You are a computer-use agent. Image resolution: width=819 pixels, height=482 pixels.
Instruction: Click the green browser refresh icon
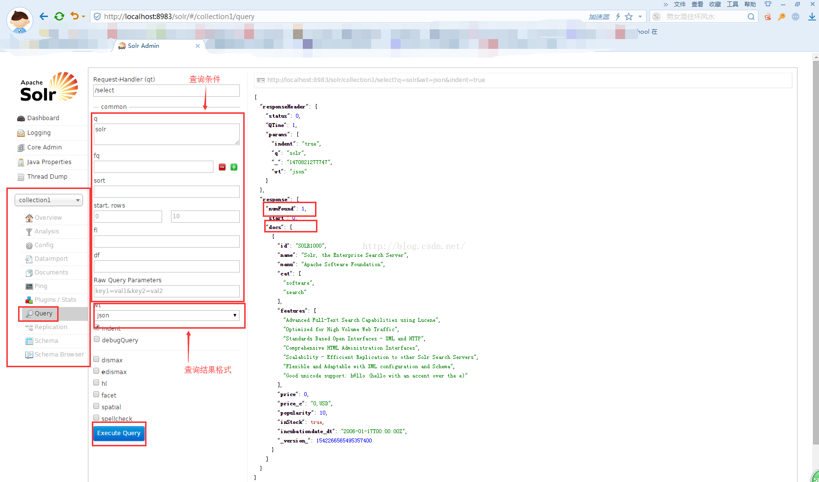coord(59,17)
